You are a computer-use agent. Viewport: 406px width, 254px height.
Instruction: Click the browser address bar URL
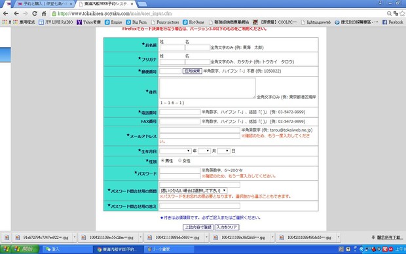(x=115, y=14)
